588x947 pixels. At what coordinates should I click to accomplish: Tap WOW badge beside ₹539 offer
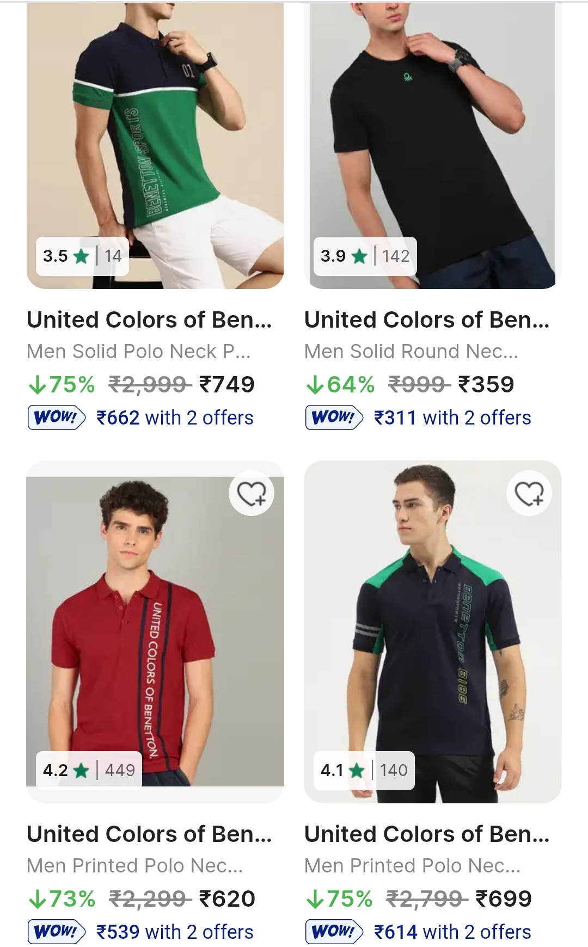pos(57,932)
